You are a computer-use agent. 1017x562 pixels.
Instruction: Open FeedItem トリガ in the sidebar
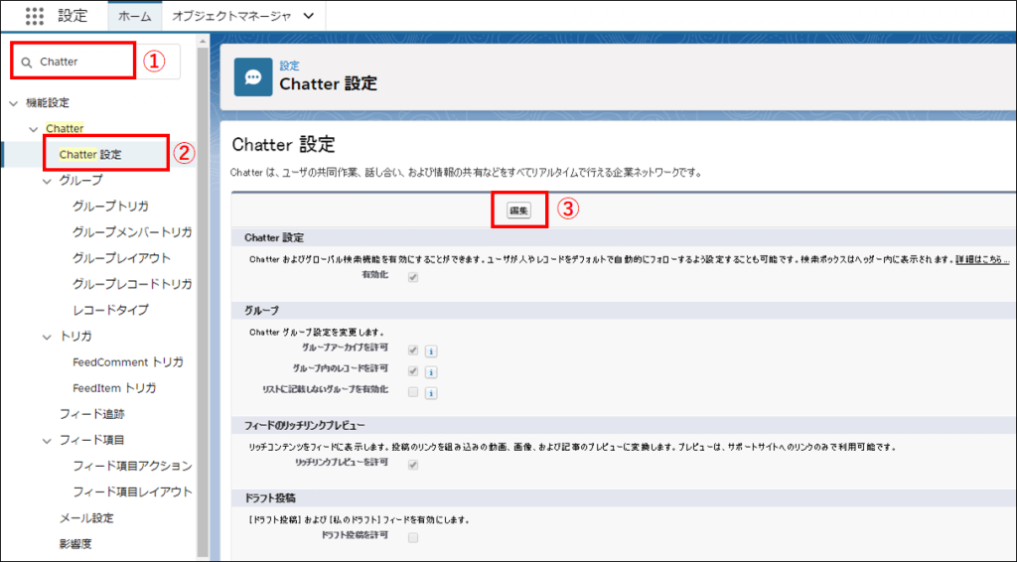coord(114,388)
